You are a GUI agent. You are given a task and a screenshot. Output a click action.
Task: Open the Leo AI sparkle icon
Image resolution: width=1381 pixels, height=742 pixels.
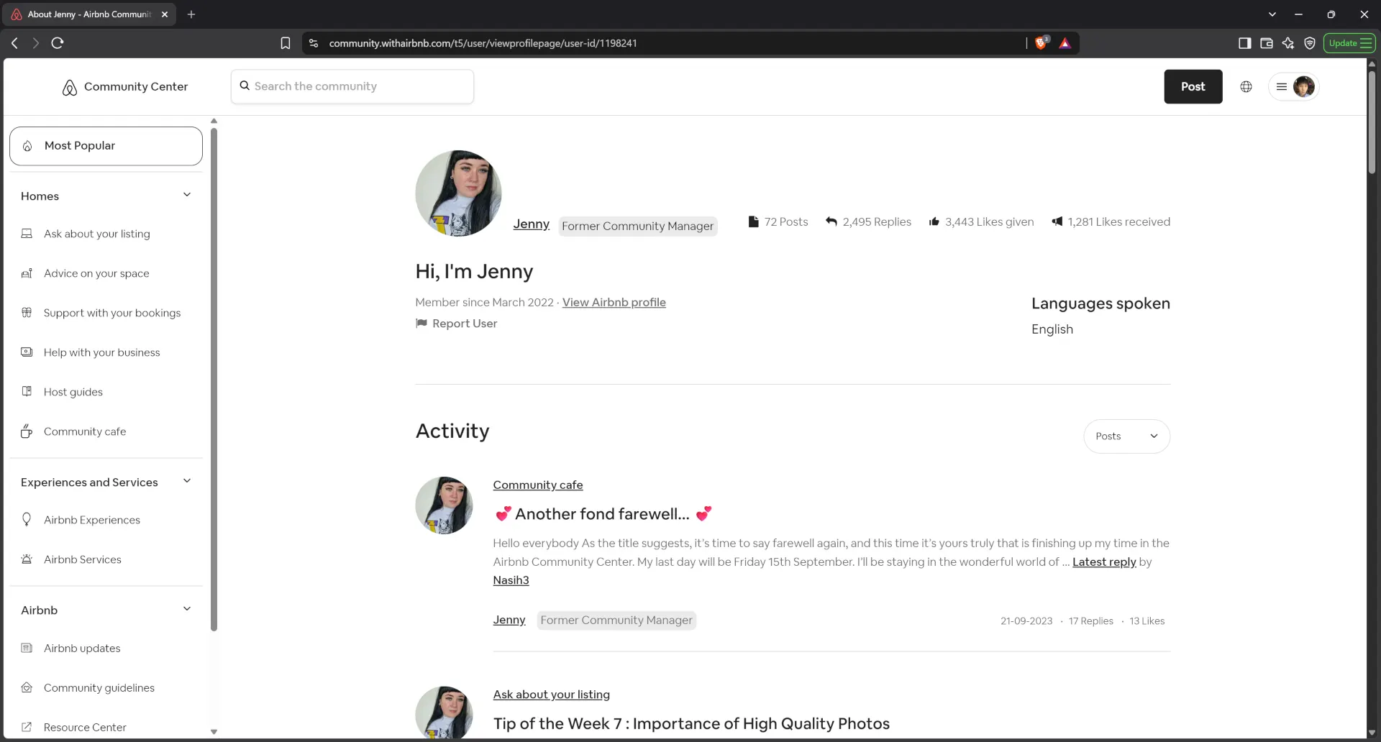pyautogui.click(x=1288, y=43)
